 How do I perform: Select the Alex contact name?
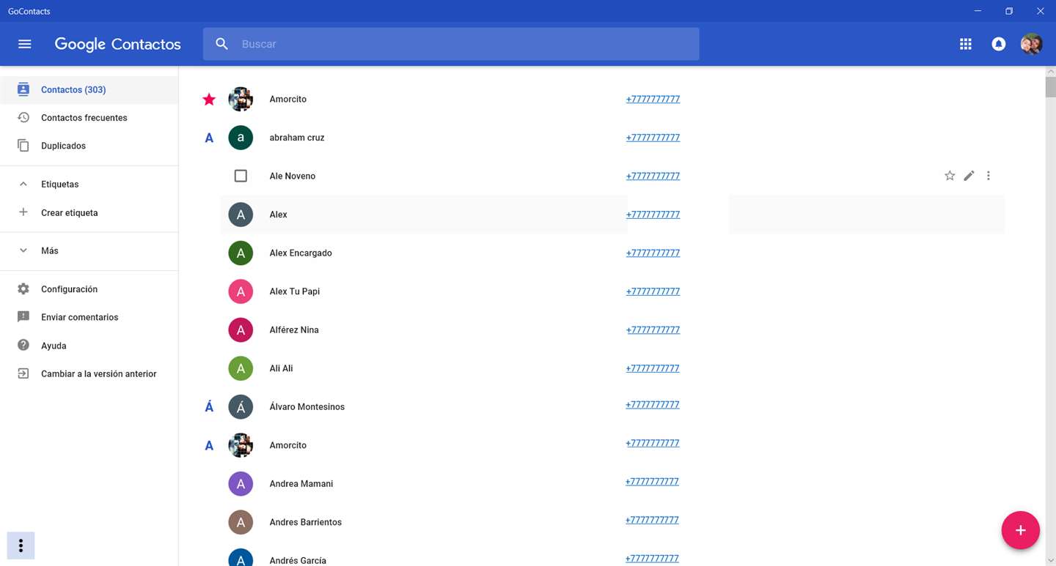pos(279,215)
